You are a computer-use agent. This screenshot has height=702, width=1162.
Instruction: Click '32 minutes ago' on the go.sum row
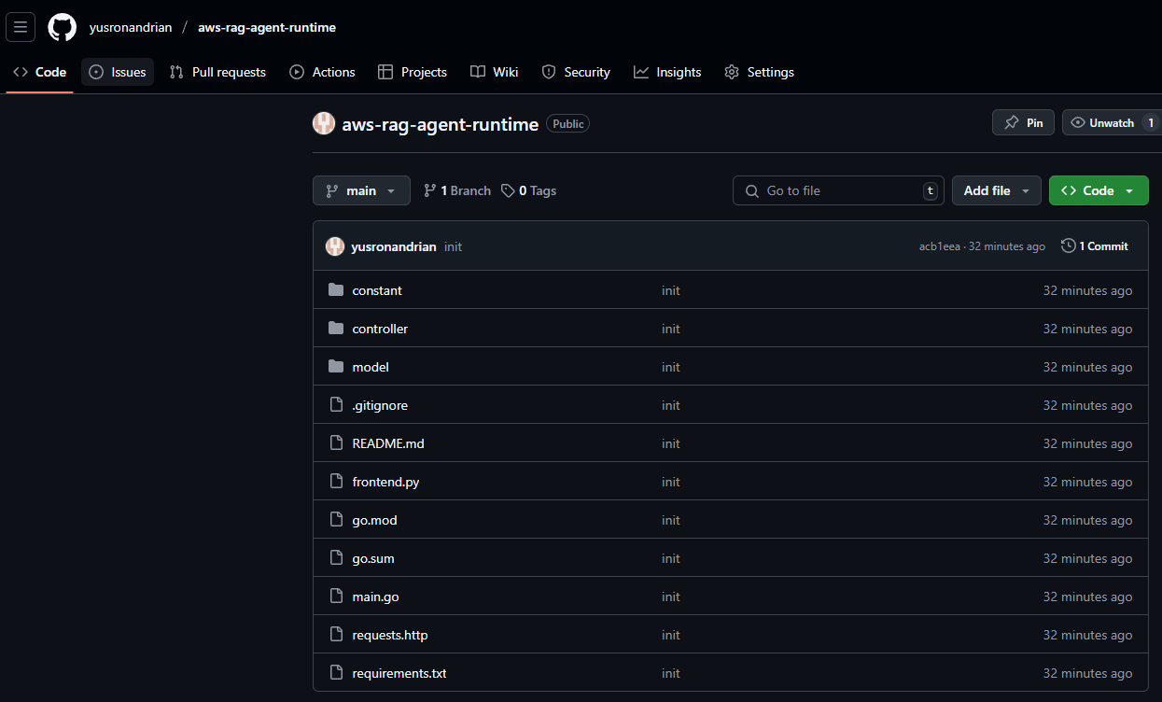click(x=1087, y=558)
